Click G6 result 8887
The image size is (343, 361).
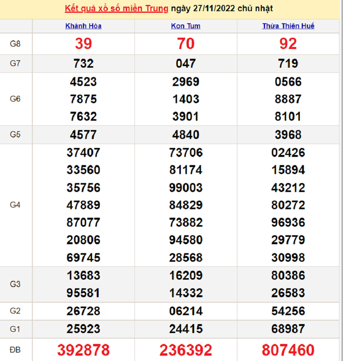click(x=288, y=99)
